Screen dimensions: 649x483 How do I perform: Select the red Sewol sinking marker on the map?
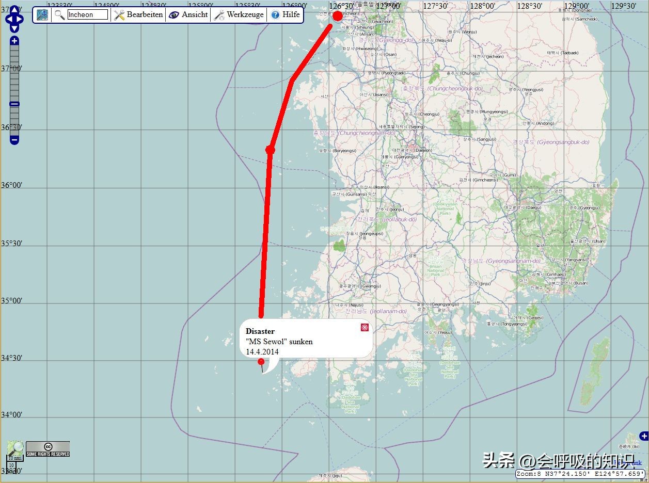[x=262, y=362]
